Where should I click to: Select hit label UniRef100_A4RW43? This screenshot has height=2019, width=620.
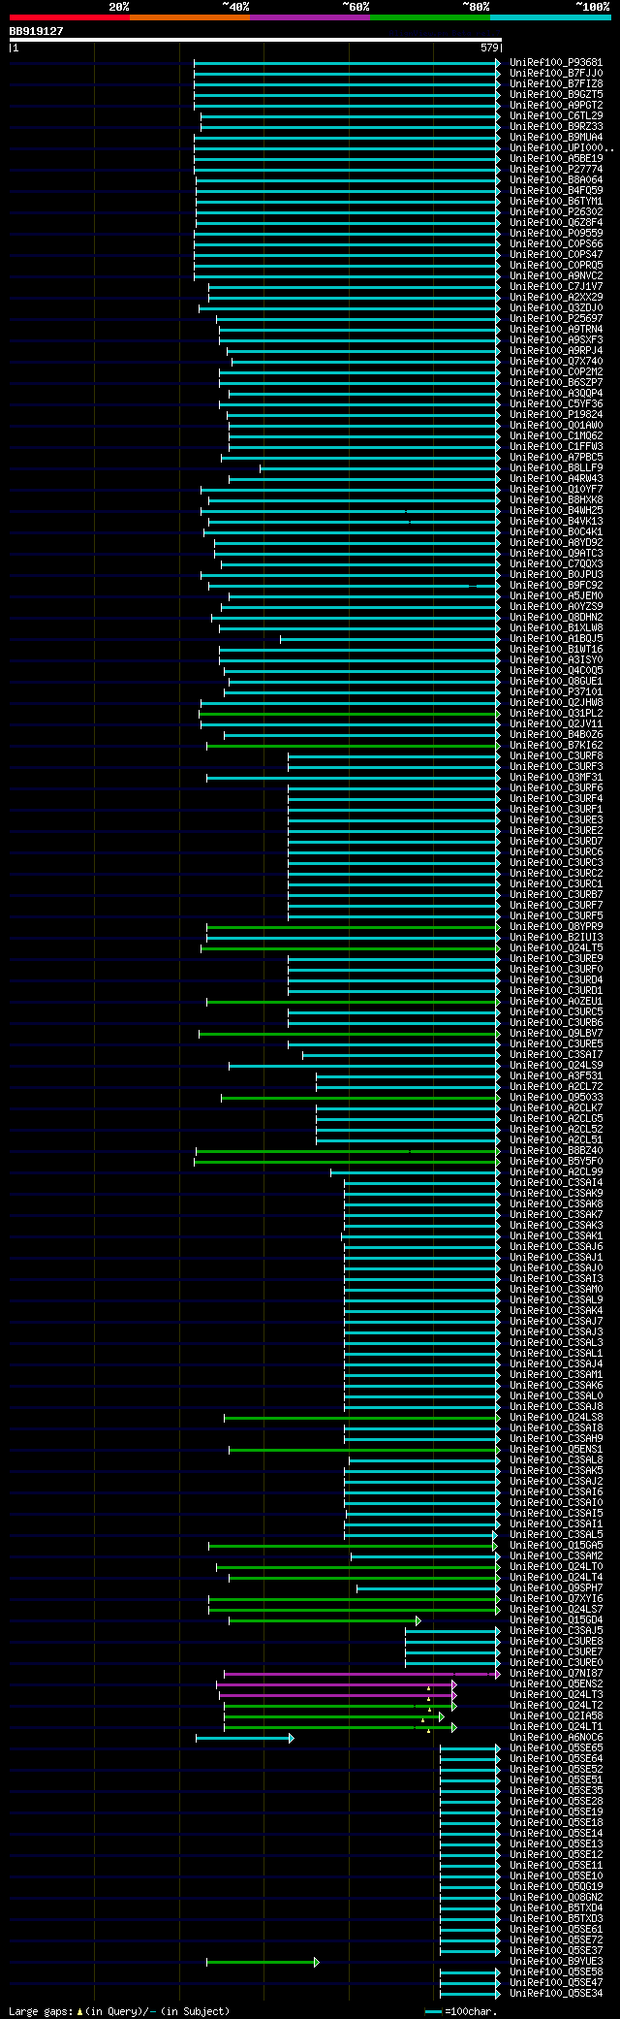coord(556,479)
